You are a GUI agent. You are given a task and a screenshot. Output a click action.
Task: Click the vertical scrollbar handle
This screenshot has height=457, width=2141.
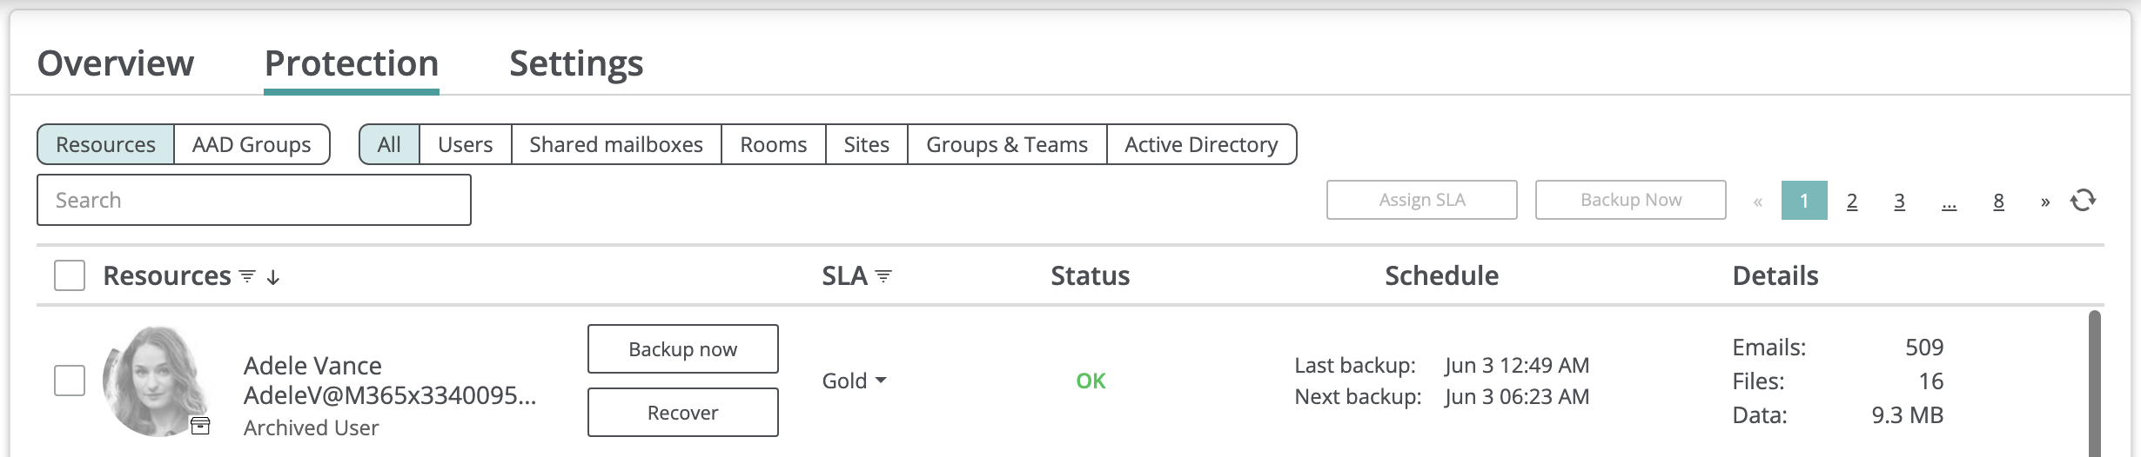point(2095,383)
